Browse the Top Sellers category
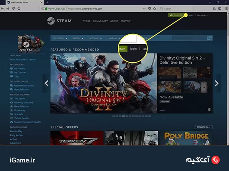 click(20, 99)
